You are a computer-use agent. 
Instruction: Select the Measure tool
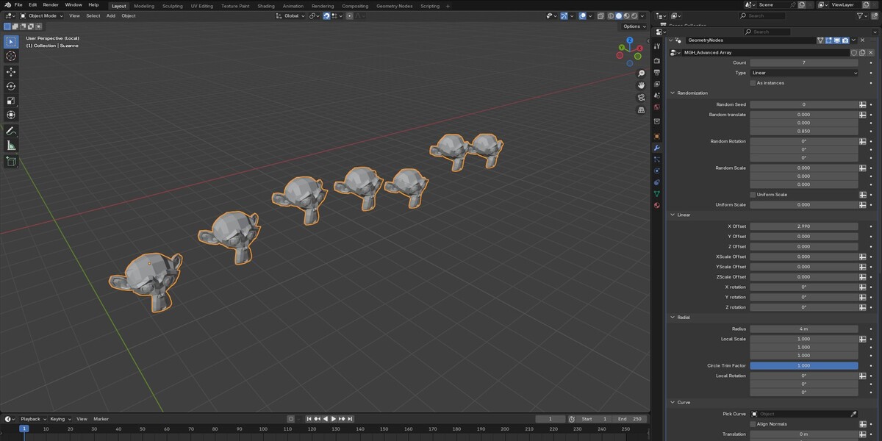(x=11, y=146)
